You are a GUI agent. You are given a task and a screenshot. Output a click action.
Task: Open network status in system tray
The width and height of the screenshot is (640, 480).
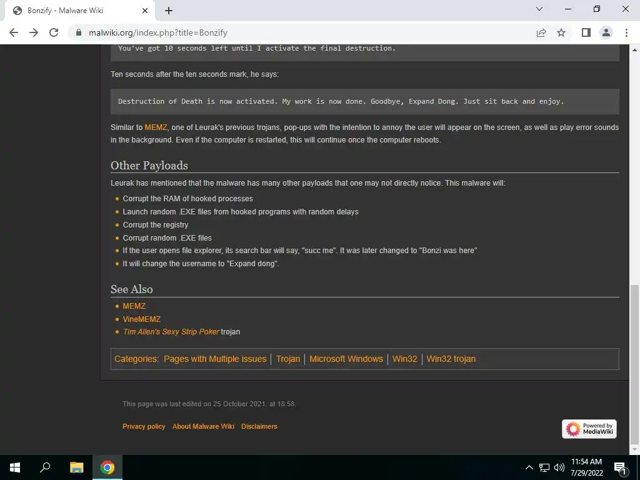pos(544,467)
